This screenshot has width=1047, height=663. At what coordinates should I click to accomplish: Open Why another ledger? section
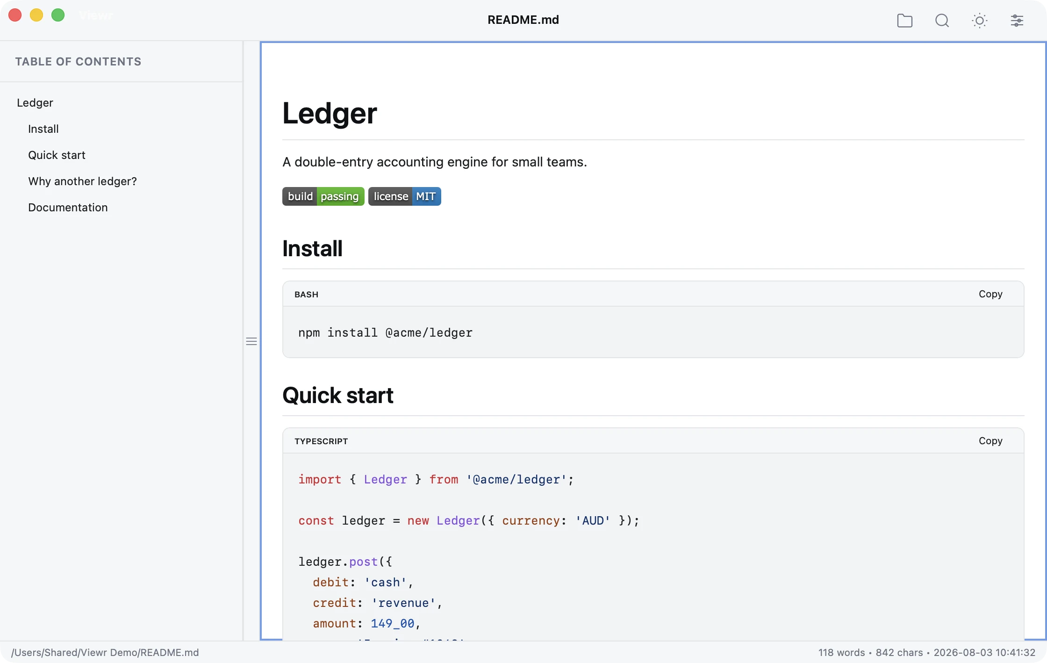[82, 181]
